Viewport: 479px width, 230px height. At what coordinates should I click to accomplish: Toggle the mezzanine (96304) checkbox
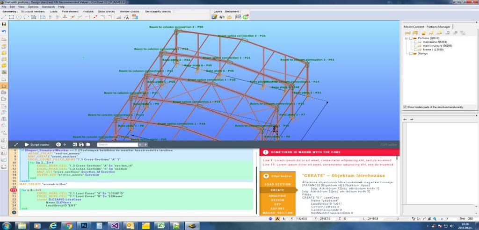click(x=415, y=42)
